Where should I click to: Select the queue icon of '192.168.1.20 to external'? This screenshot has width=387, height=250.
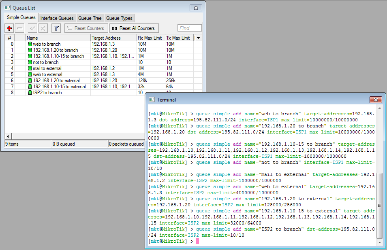(x=30, y=80)
